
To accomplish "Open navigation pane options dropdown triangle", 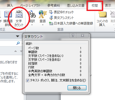I will pos(17,36).
